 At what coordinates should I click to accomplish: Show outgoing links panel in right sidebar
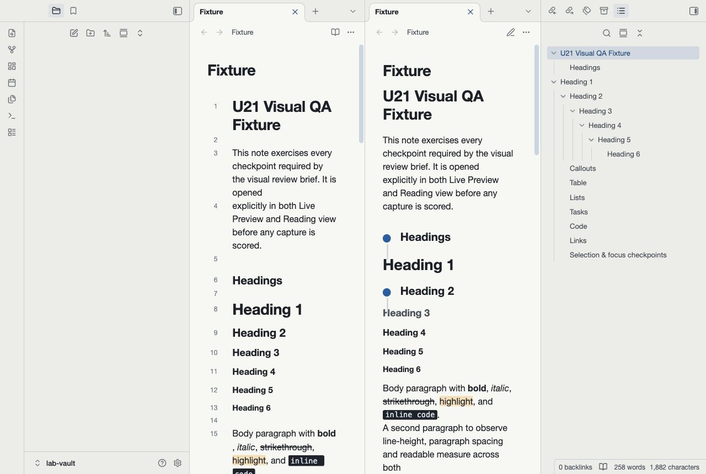pyautogui.click(x=570, y=11)
